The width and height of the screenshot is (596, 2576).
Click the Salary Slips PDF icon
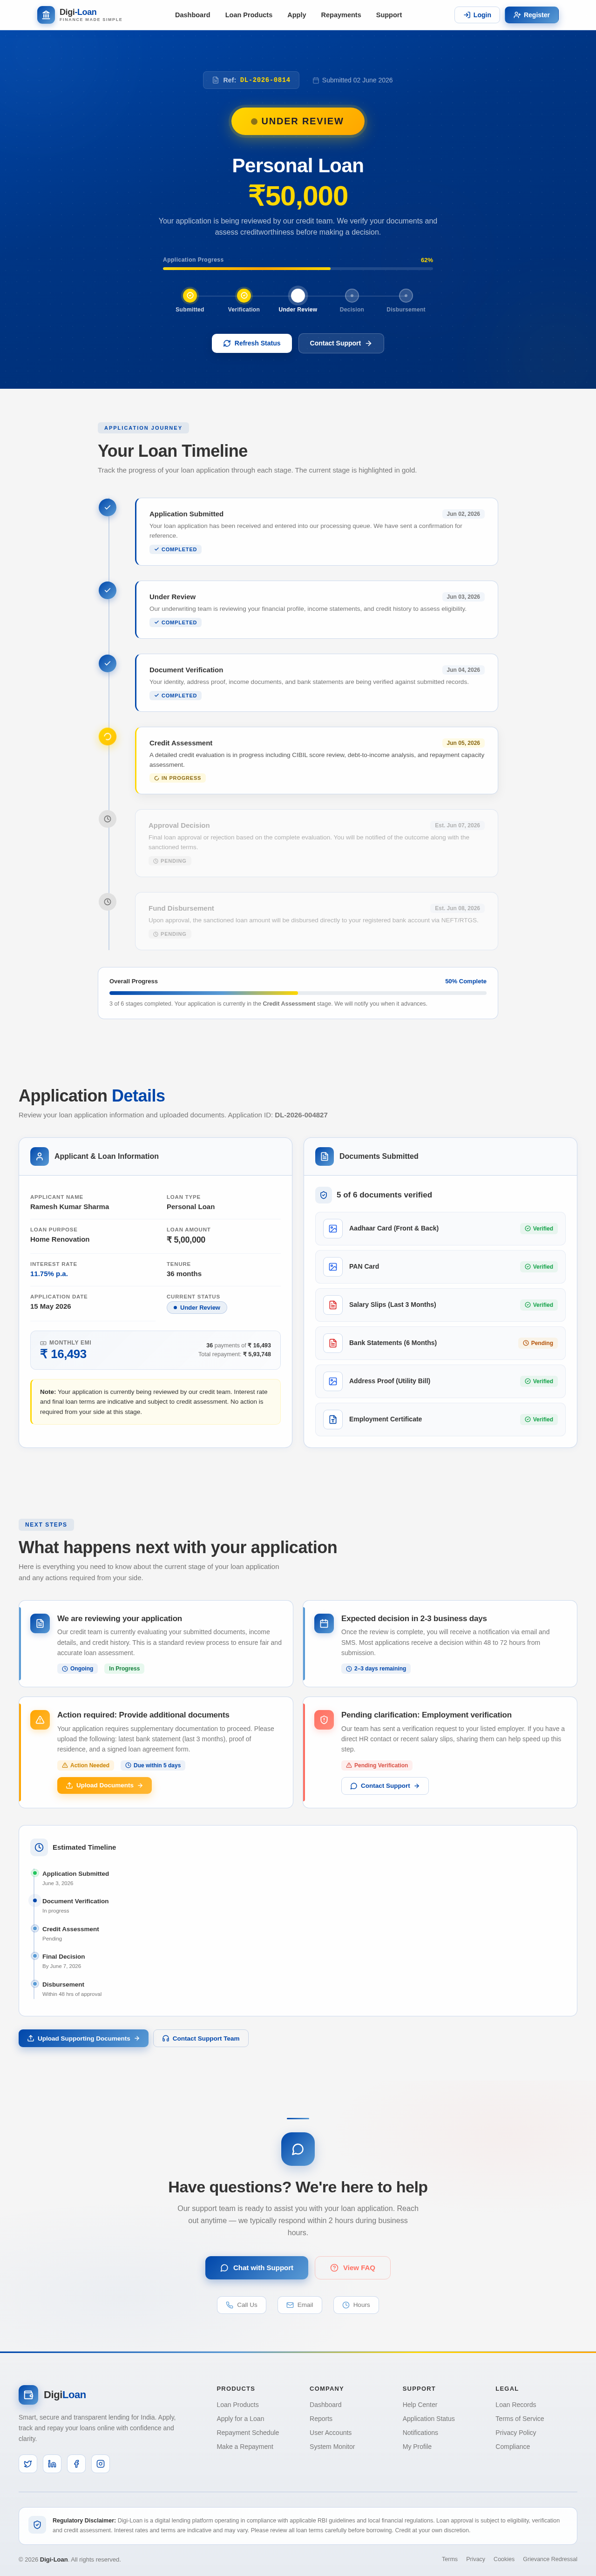pyautogui.click(x=333, y=1305)
